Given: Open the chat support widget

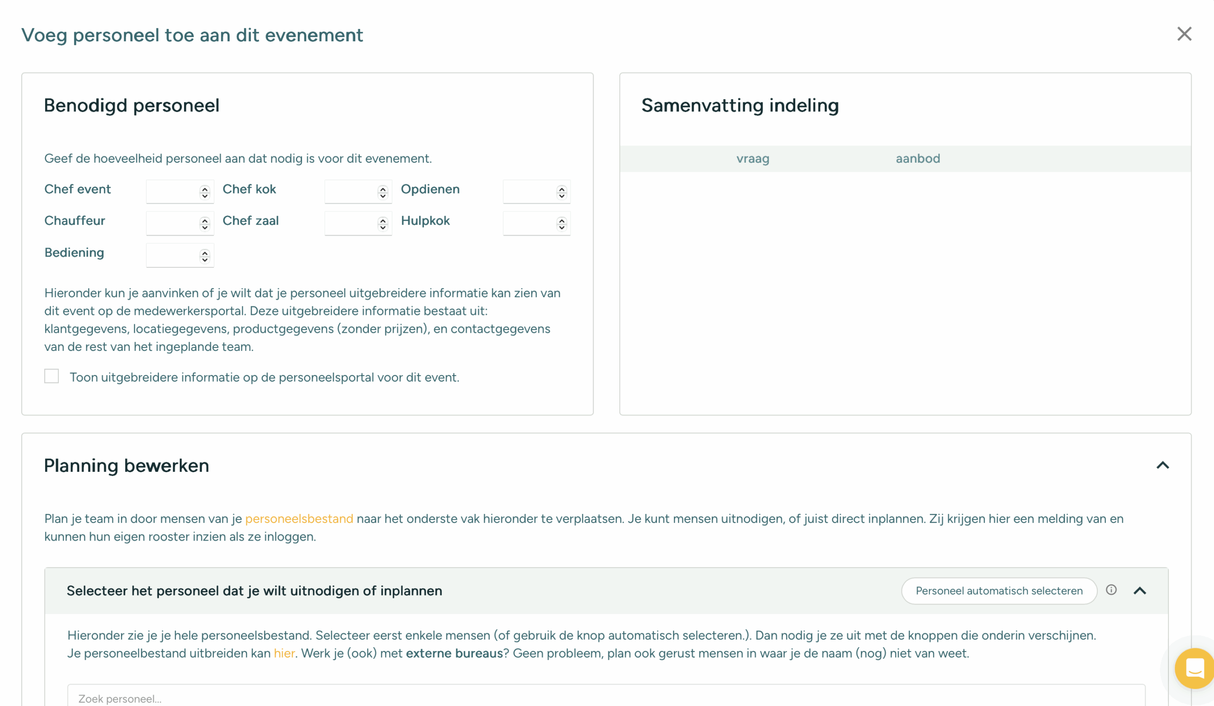Looking at the screenshot, I should point(1195,668).
